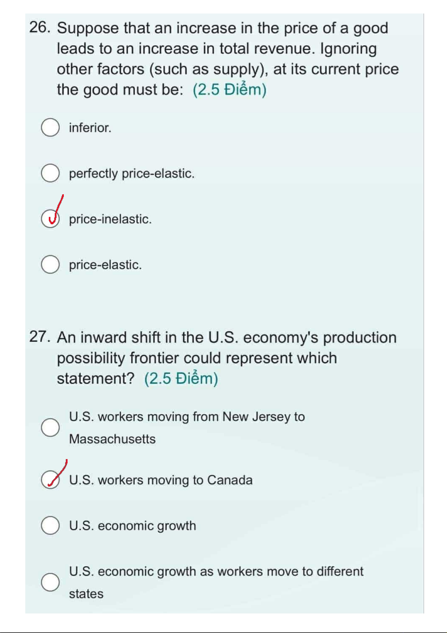The height and width of the screenshot is (633, 447).
Task: Choose the "U.S. workers moving to Canada" radio
Action: coord(50,480)
